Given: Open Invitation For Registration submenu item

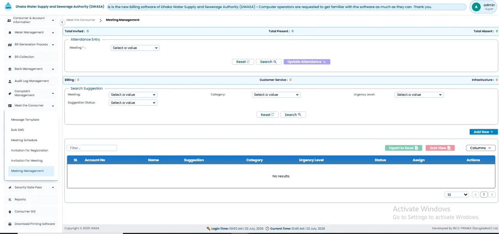Looking at the screenshot, I should [x=30, y=150].
